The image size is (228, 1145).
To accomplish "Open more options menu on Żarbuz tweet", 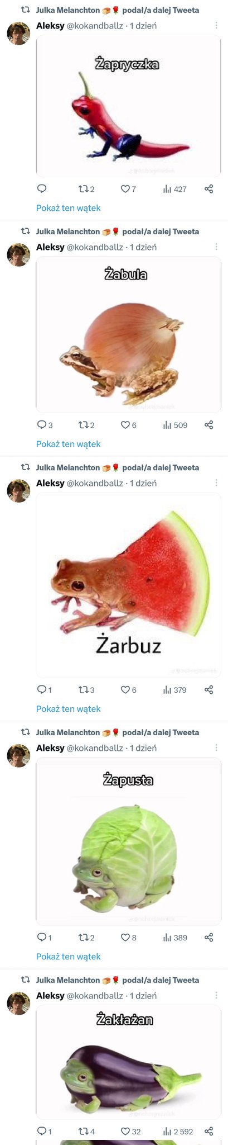I will [x=216, y=483].
